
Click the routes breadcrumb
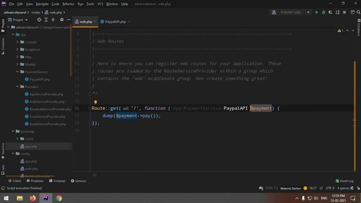tap(36, 12)
